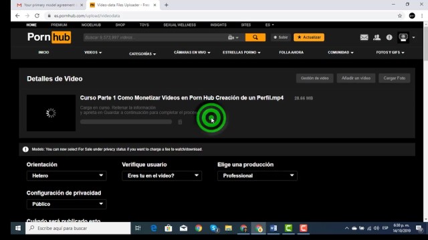
Task: Open Mail app from taskbar
Action: [183, 228]
